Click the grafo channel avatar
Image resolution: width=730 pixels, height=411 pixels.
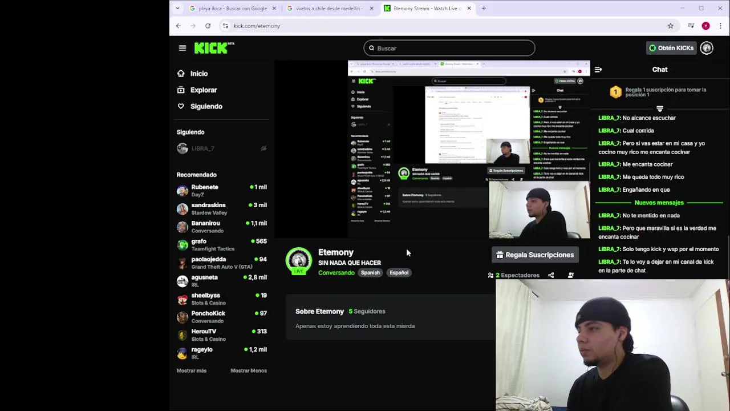tap(182, 245)
